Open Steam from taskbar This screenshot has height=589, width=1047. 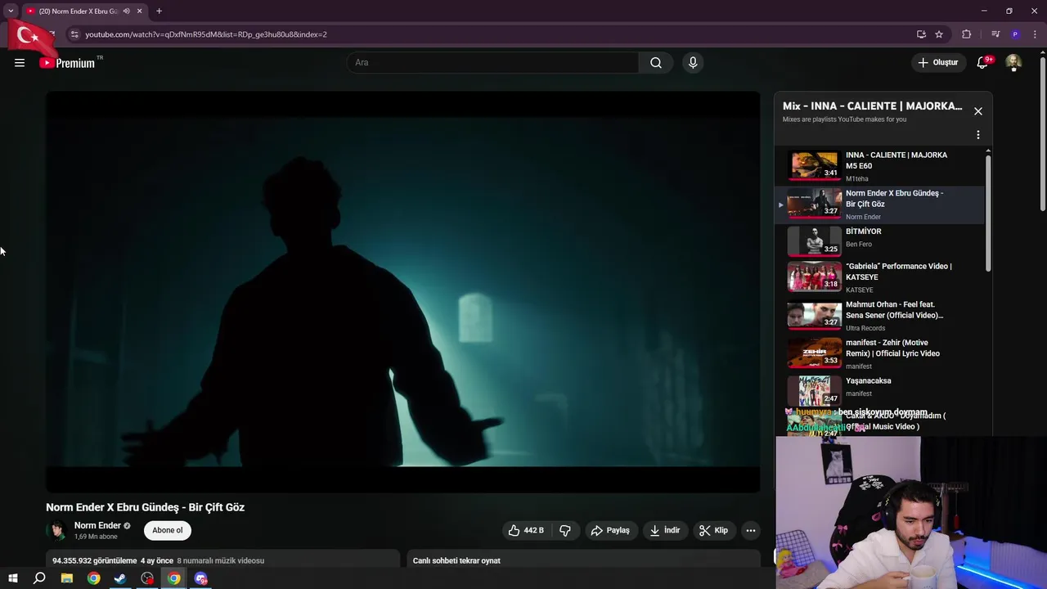click(120, 578)
